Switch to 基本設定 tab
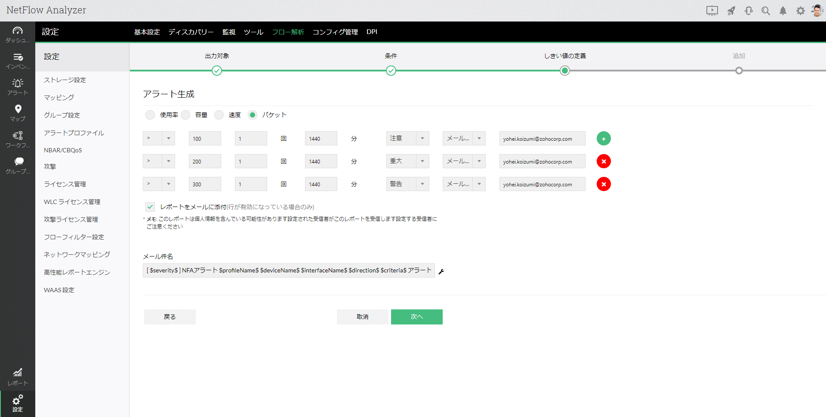Screen dimensions: 826x417 click(147, 32)
